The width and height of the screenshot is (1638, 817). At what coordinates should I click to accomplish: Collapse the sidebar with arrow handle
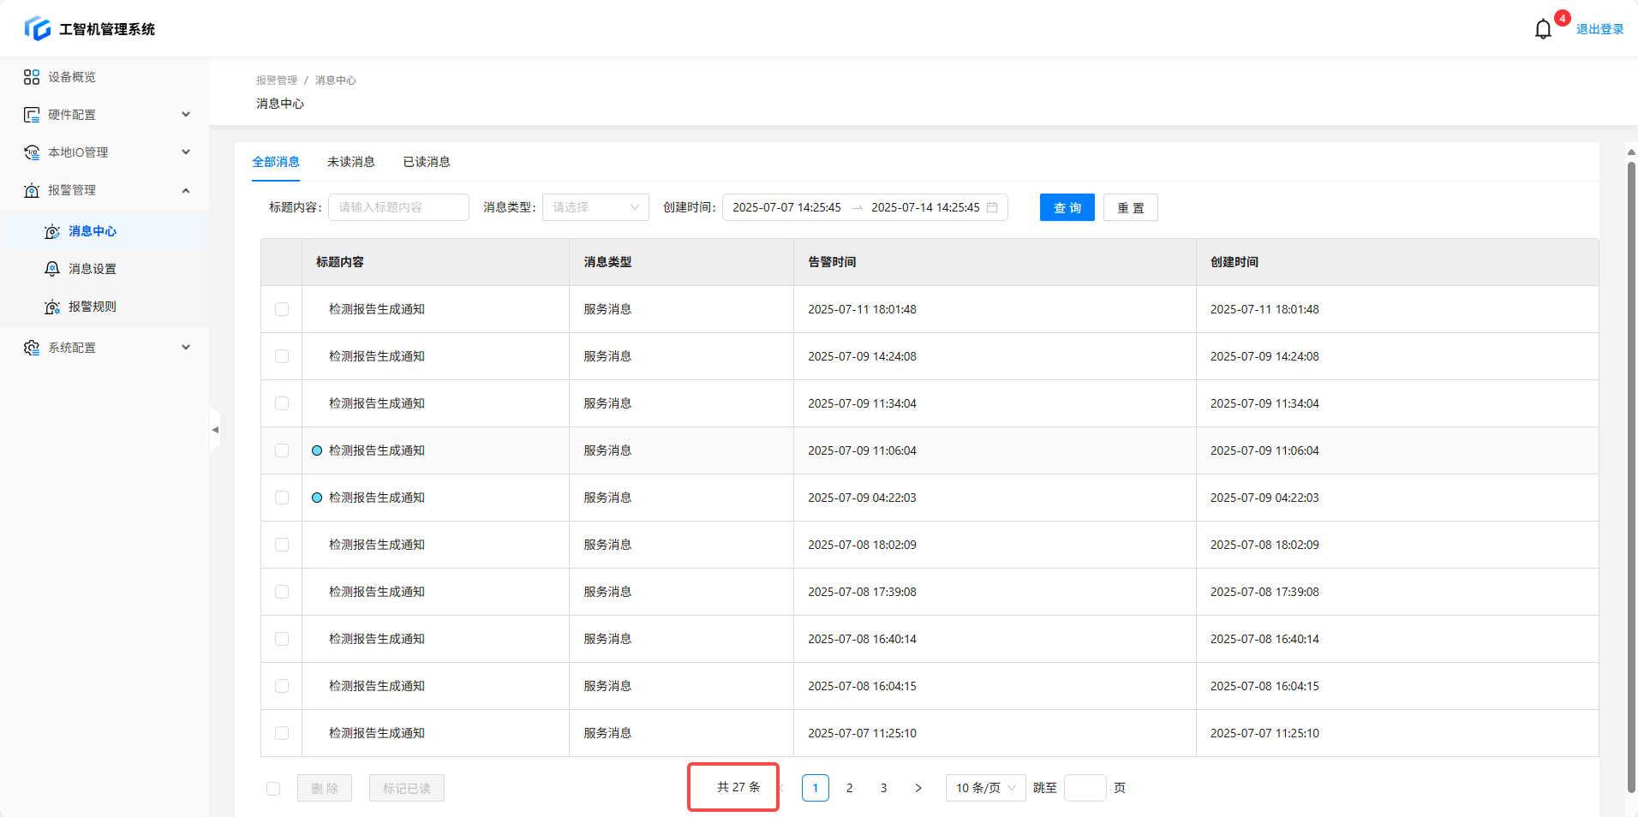coord(215,429)
